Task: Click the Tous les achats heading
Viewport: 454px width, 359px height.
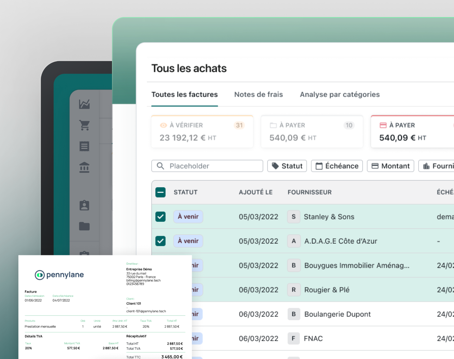Action: coord(189,68)
